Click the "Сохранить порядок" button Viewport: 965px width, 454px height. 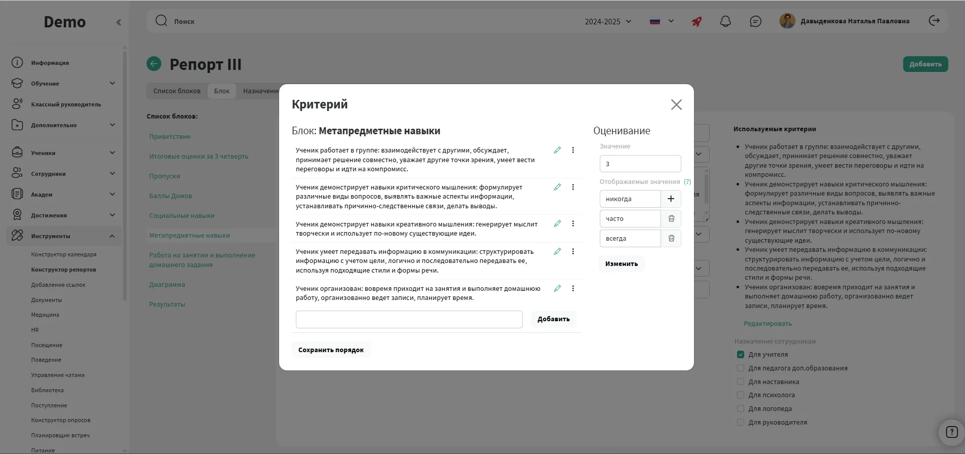[331, 350]
